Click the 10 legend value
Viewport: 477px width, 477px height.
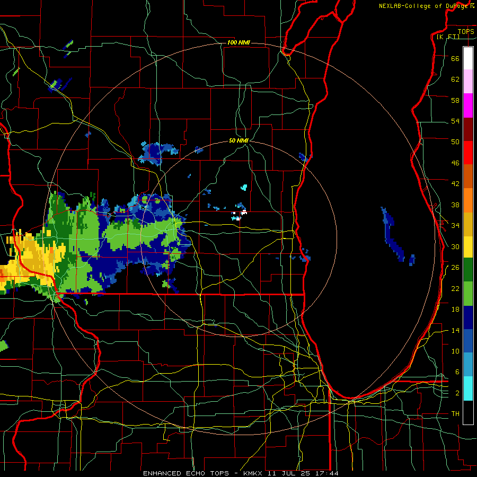[x=455, y=351]
